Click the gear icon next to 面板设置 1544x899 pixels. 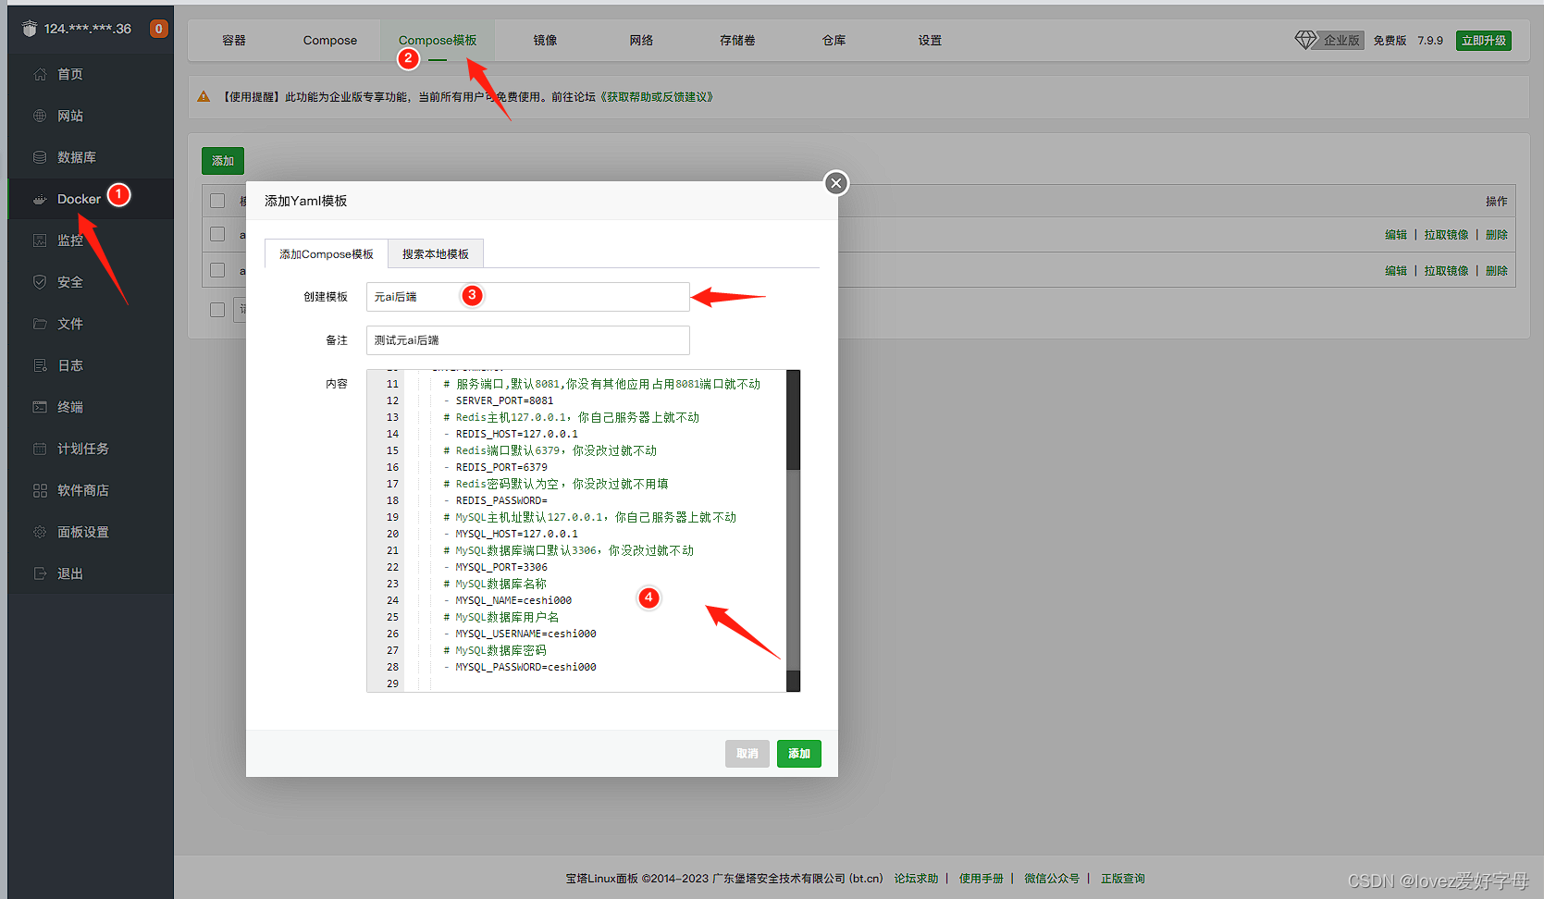click(40, 532)
